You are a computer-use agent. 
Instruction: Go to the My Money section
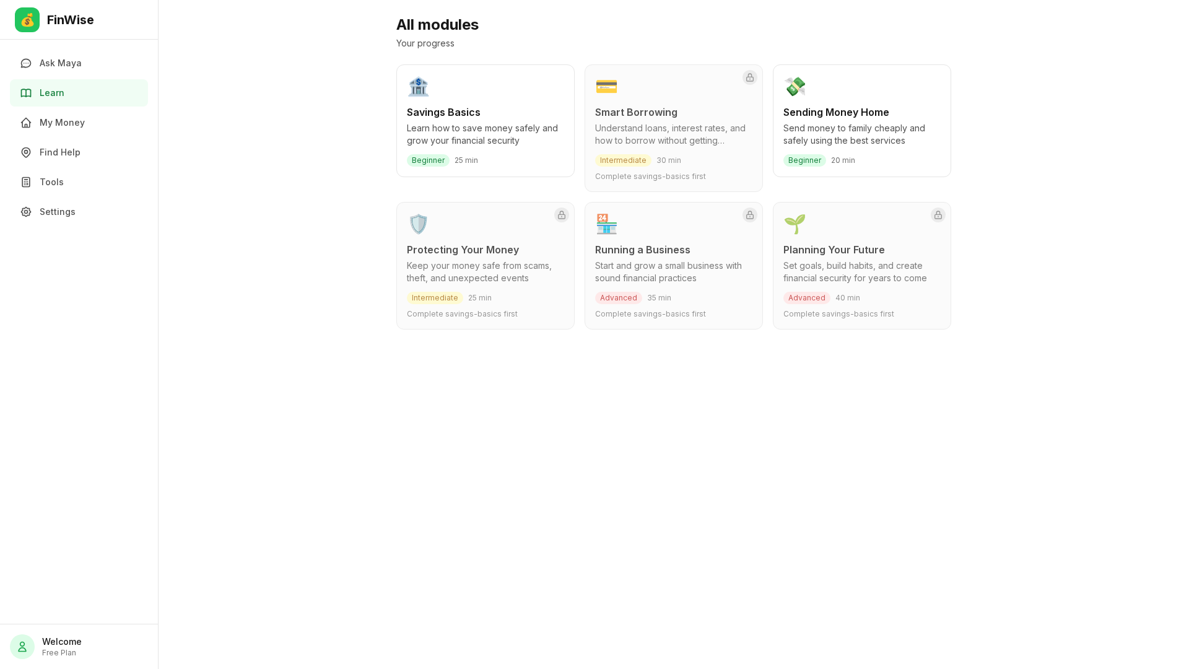[x=62, y=123]
